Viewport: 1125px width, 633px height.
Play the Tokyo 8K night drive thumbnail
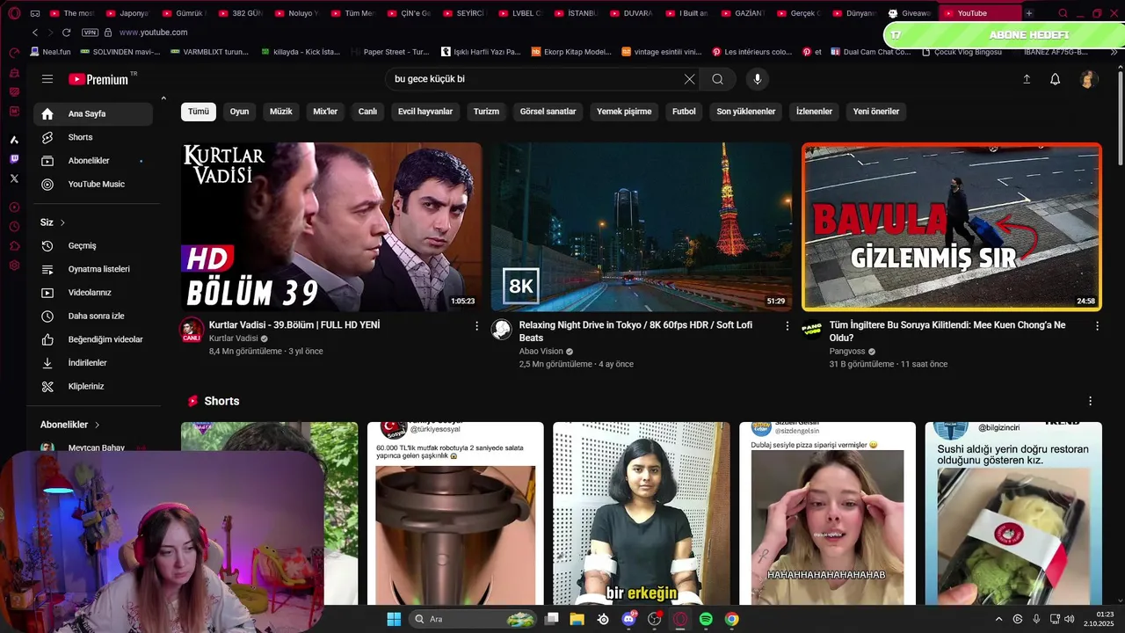pyautogui.click(x=642, y=227)
